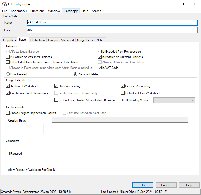Enable Allow Accuracy Validation Pre Check
Viewport: 201px width, 195px height.
6,170
